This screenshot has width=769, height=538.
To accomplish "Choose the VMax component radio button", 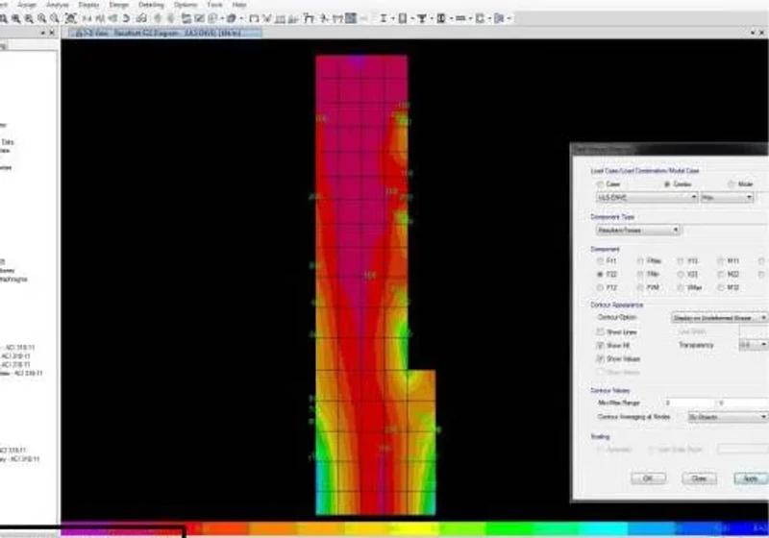I will (681, 287).
